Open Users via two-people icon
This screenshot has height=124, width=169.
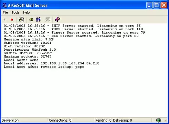(38, 20)
